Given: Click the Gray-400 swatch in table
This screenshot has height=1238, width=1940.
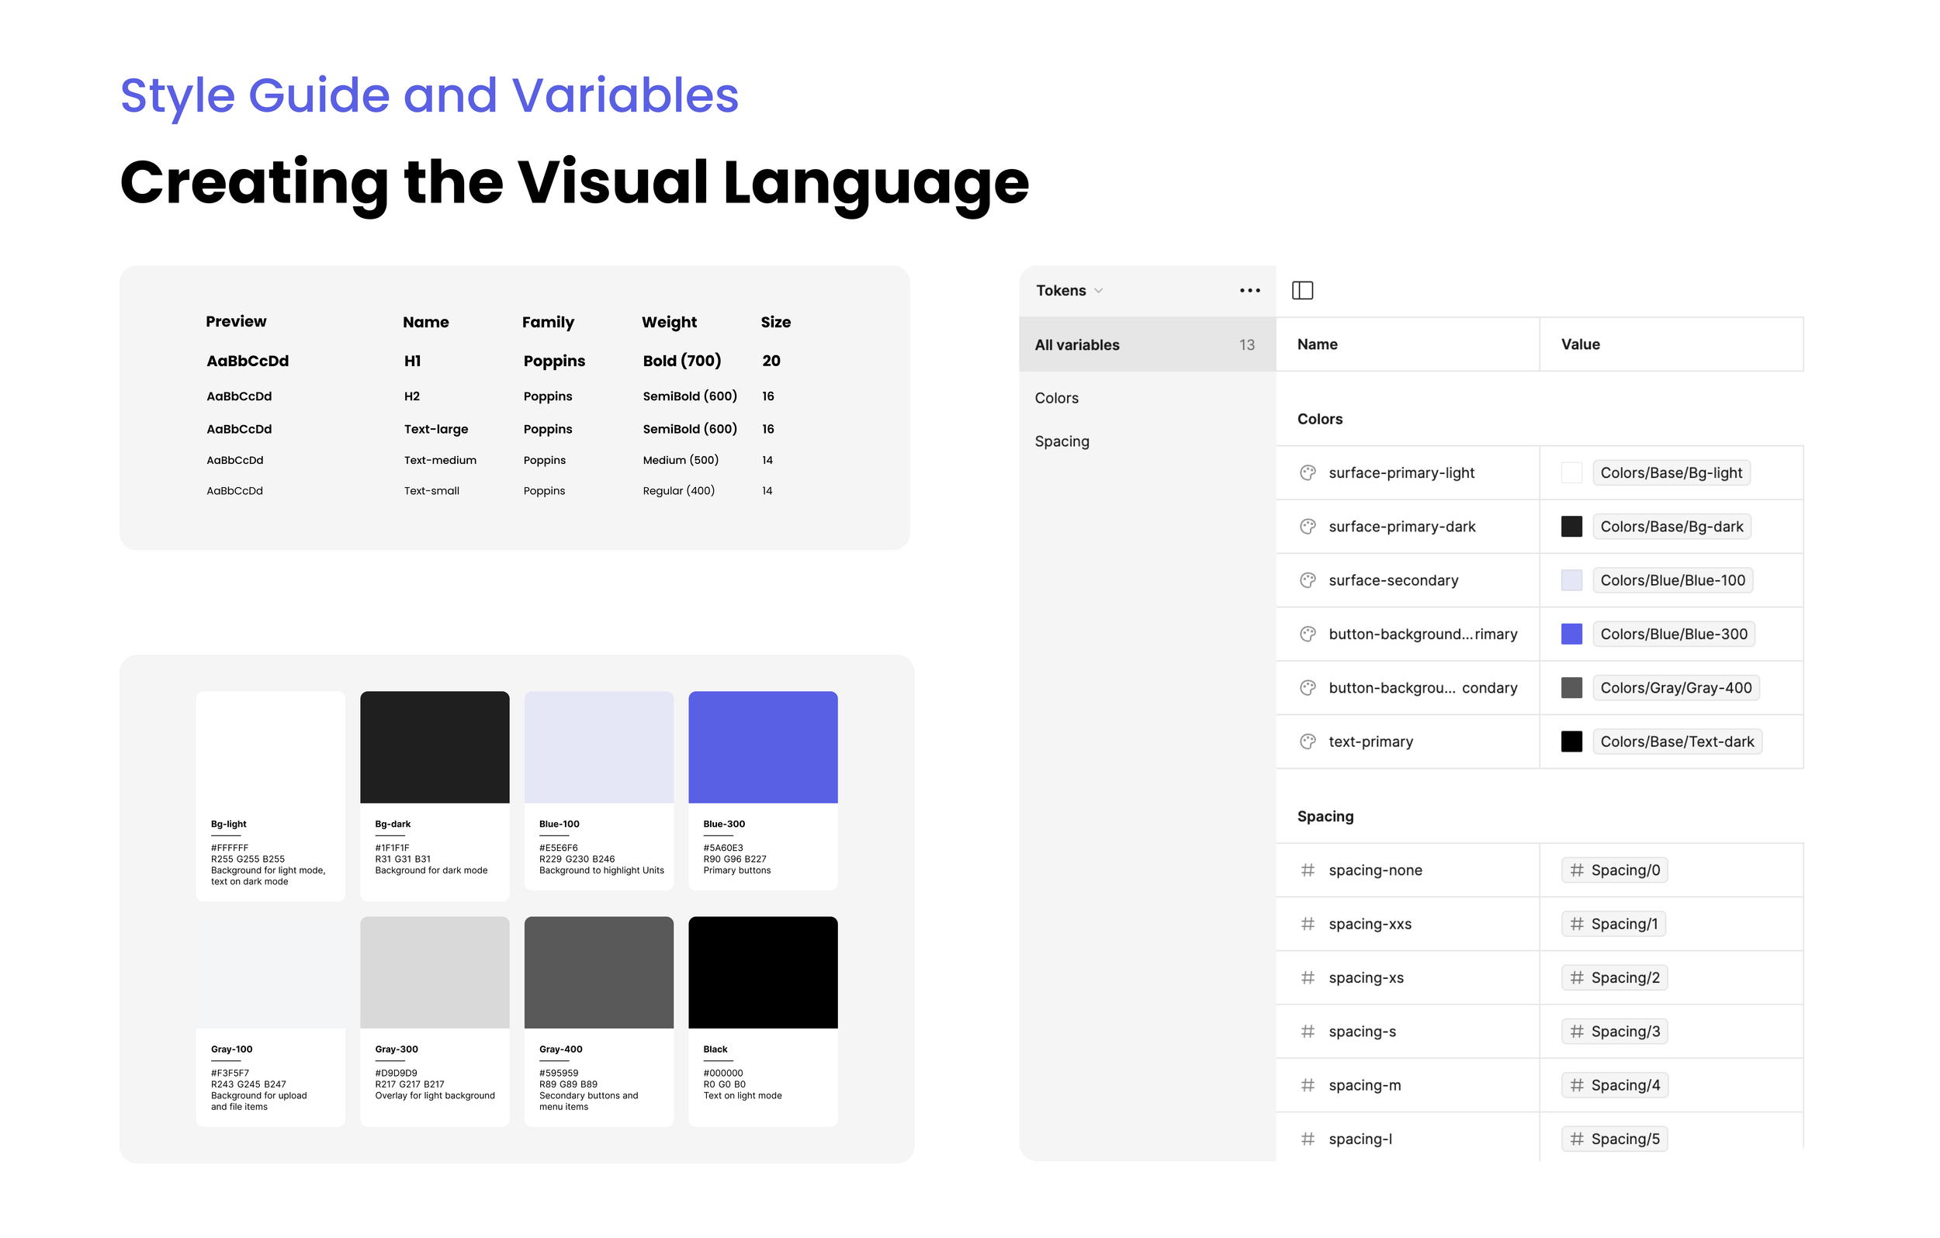Looking at the screenshot, I should [x=1571, y=688].
